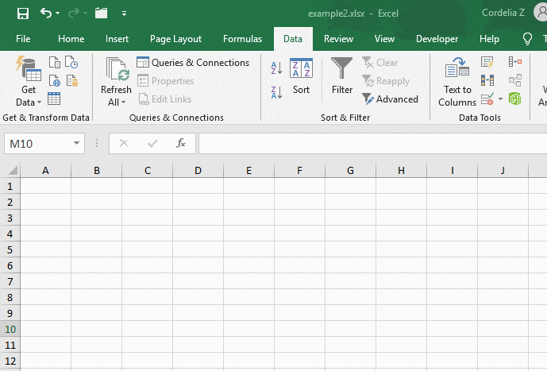The image size is (547, 371).
Task: Open the File tab
Action: pyautogui.click(x=23, y=39)
